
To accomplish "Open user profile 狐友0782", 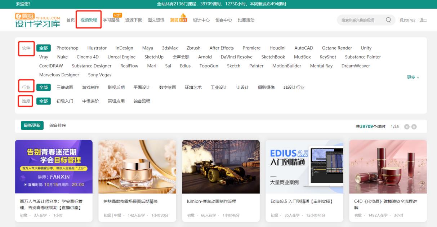I will coord(407,20).
